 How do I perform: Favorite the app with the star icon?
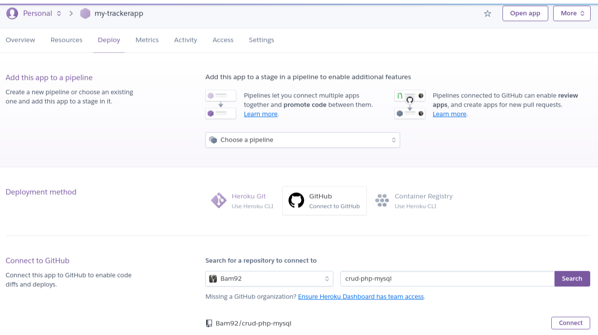coord(487,14)
